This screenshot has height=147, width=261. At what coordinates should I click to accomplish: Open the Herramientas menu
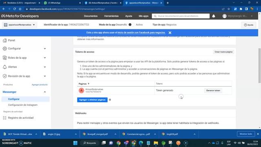tap(111, 16)
